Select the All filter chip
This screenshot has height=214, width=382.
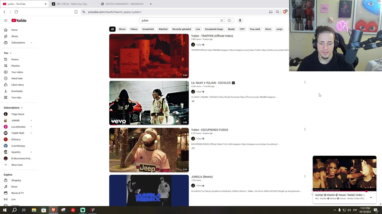(x=112, y=29)
